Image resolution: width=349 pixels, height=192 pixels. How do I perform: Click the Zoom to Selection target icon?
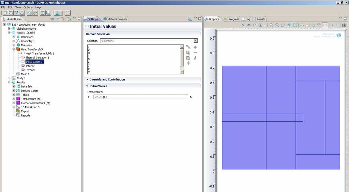pos(188,63)
